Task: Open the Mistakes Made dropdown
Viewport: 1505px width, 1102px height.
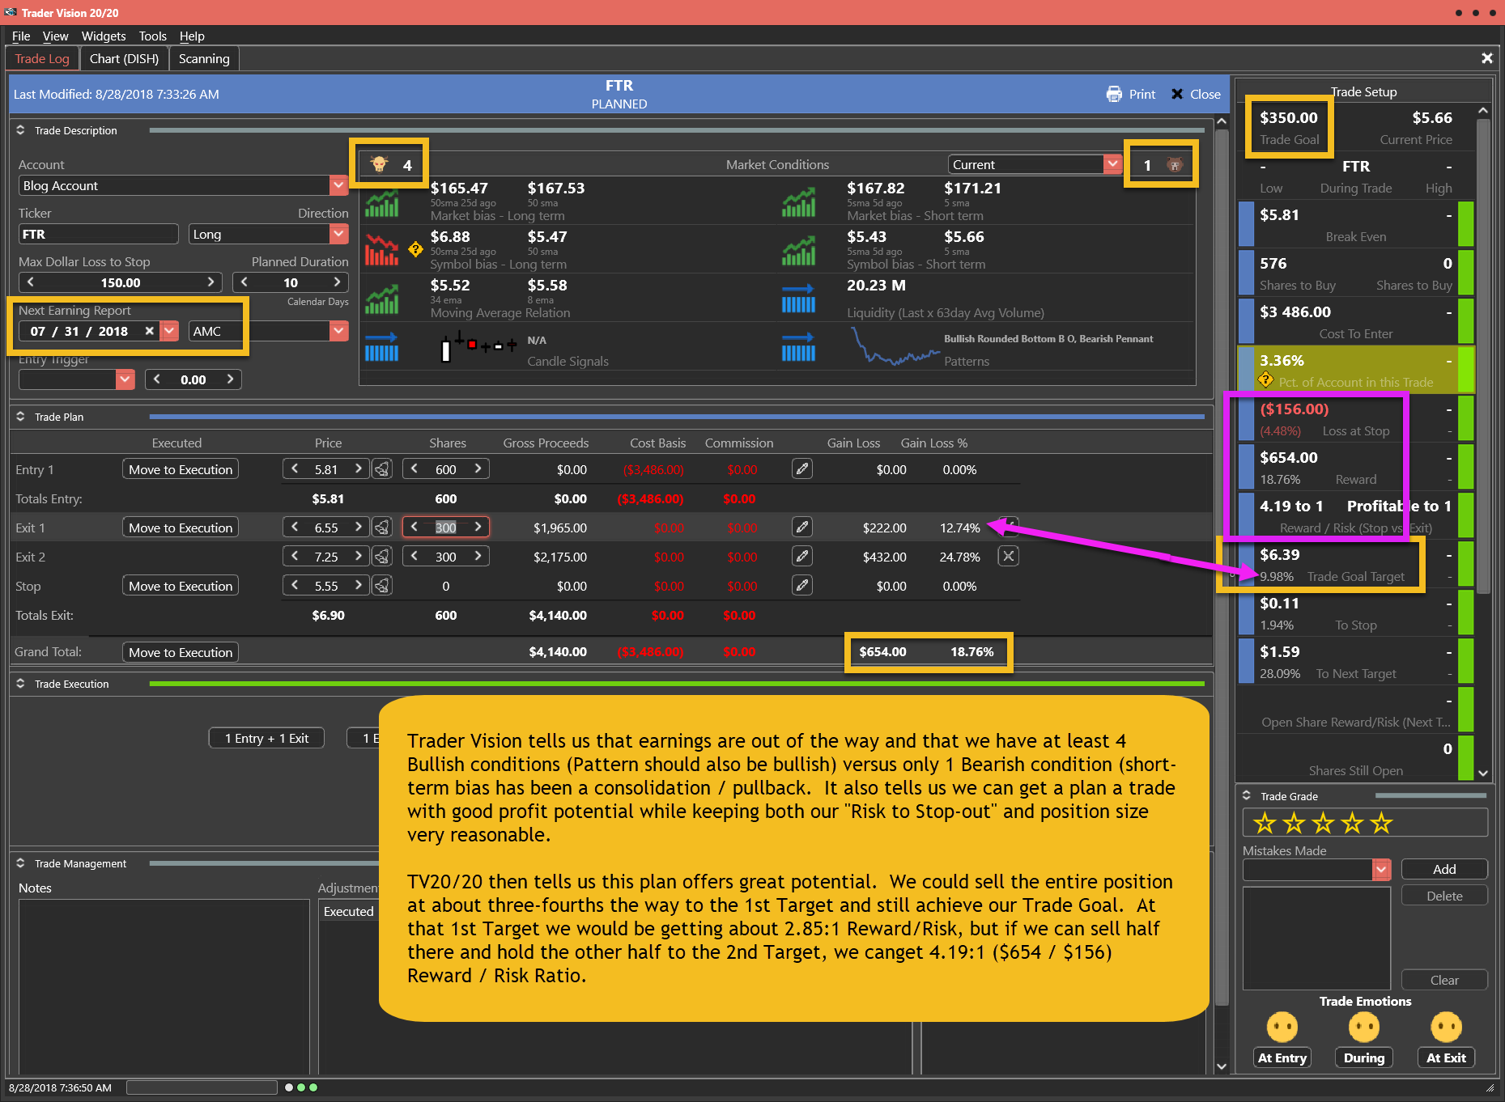Action: click(x=1381, y=869)
